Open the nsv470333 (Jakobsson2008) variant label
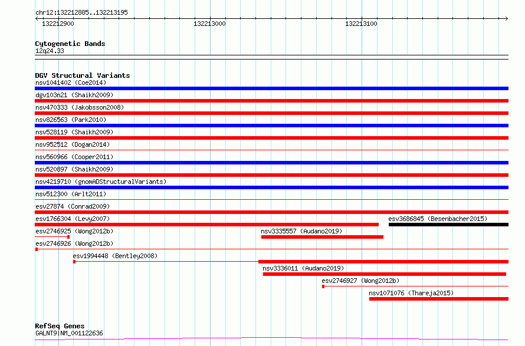The height and width of the screenshot is (346, 525). (80, 107)
